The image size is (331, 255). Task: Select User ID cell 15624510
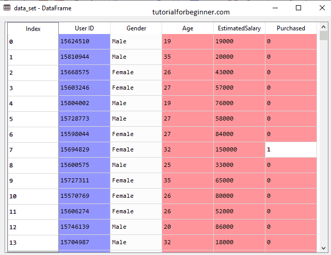[85, 42]
